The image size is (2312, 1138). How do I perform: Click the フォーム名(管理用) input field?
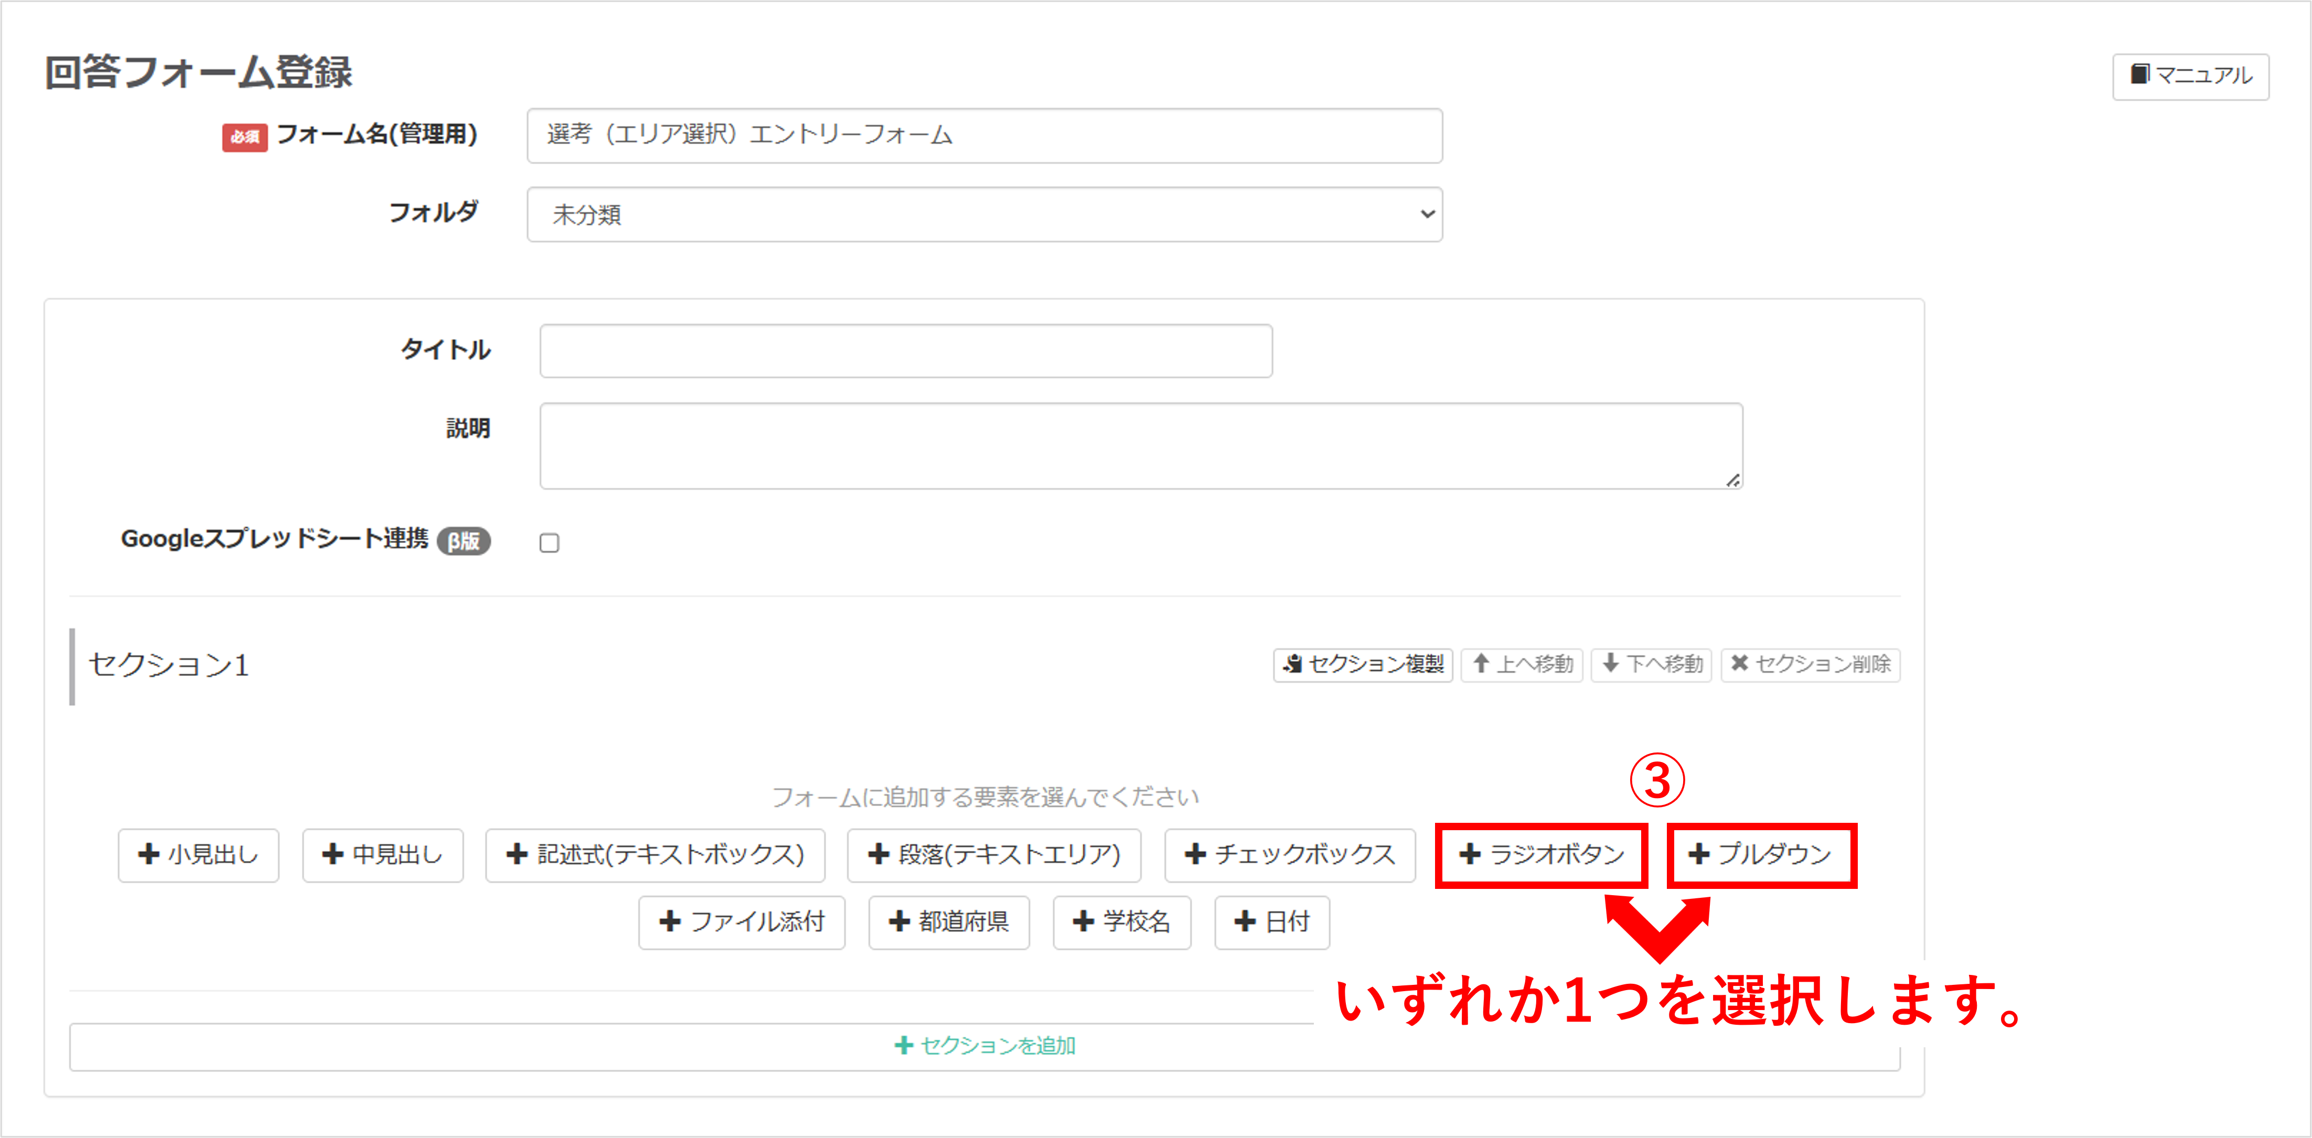(984, 135)
